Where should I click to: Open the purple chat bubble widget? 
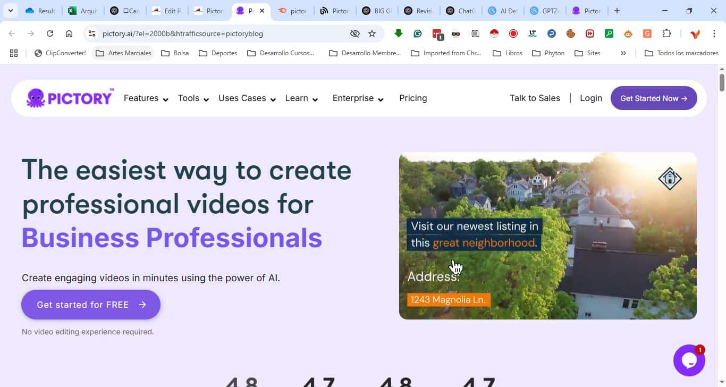tap(689, 360)
